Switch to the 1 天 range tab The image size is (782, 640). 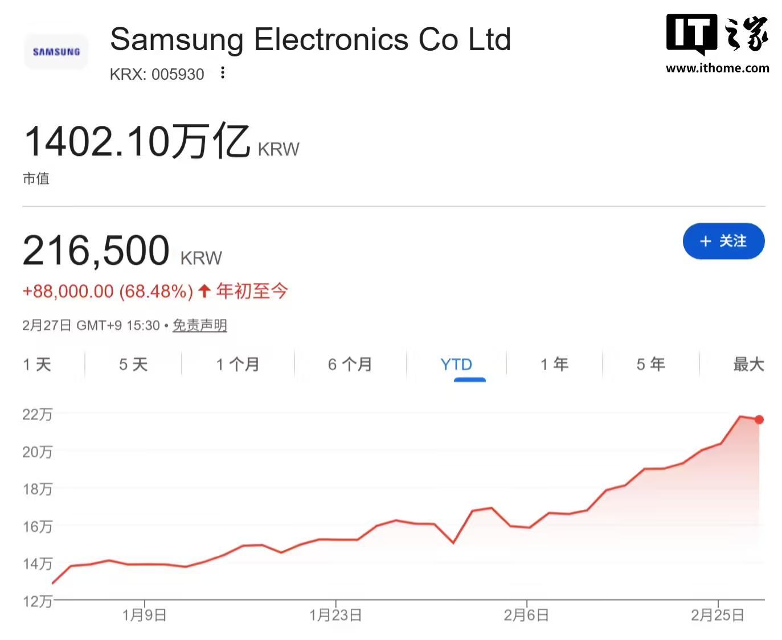point(37,364)
